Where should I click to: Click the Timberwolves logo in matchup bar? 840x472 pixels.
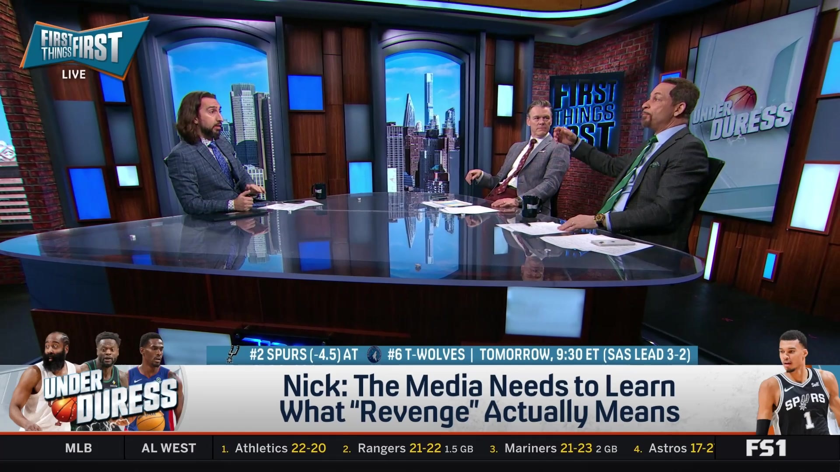[374, 354]
